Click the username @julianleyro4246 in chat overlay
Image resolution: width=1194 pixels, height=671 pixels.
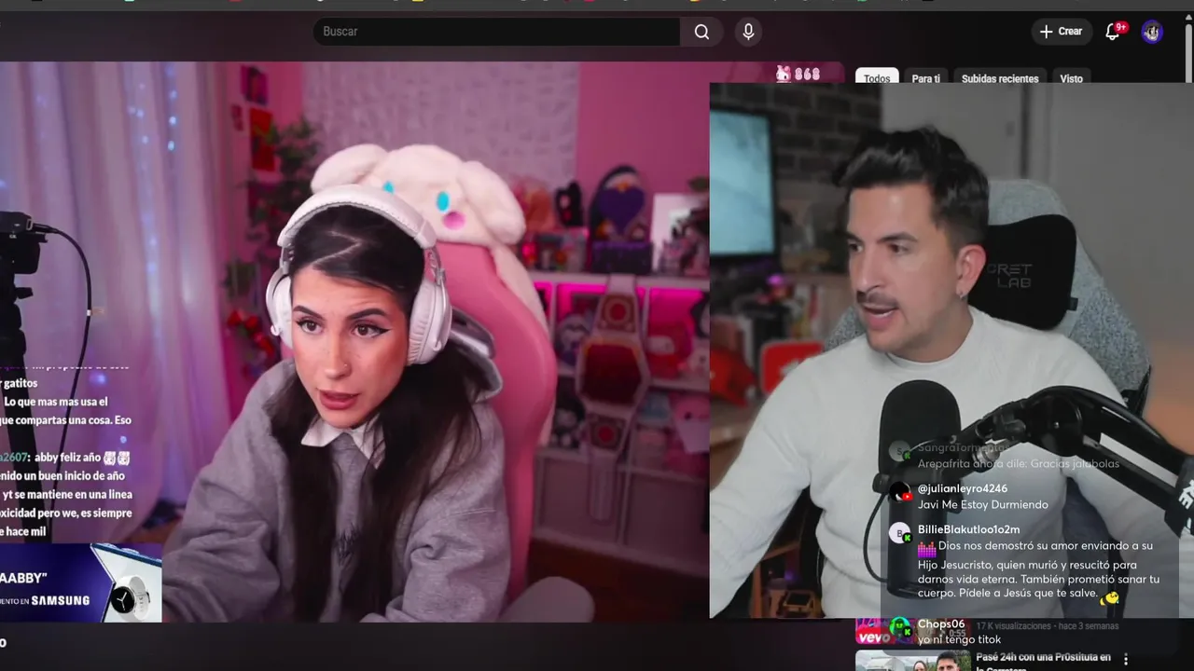point(963,488)
